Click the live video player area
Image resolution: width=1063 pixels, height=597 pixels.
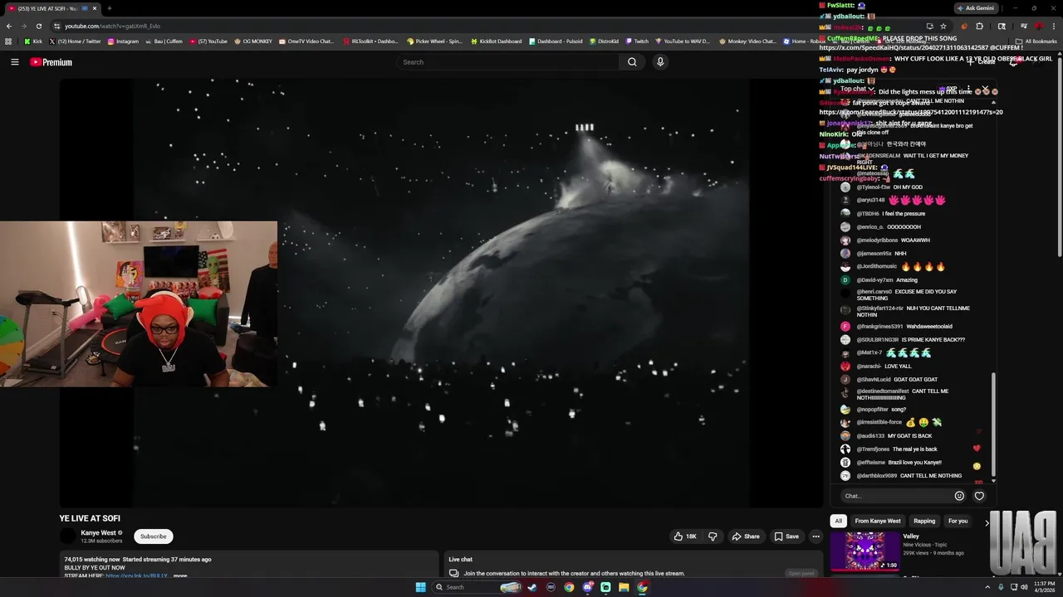(441, 293)
